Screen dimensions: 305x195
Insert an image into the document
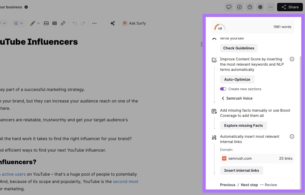46,23
